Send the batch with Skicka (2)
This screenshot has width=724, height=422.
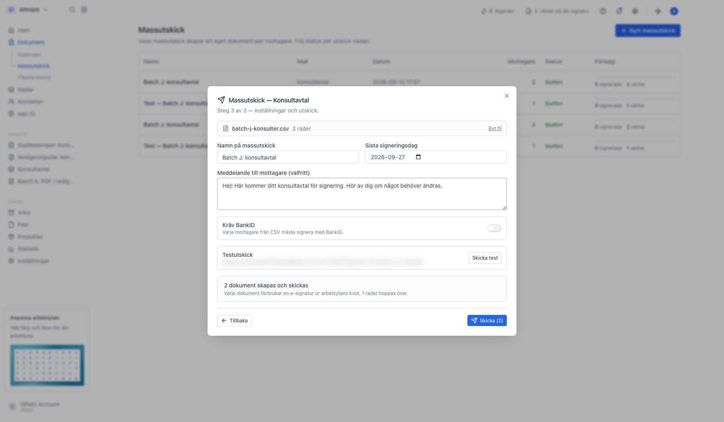point(487,321)
